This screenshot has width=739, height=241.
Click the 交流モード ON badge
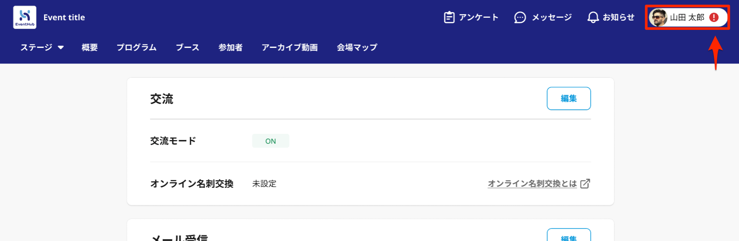[x=270, y=141]
